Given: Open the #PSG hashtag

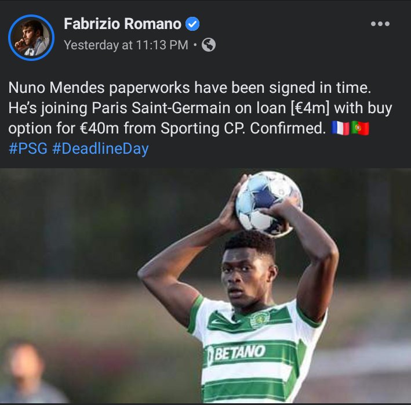Looking at the screenshot, I should 28,149.
